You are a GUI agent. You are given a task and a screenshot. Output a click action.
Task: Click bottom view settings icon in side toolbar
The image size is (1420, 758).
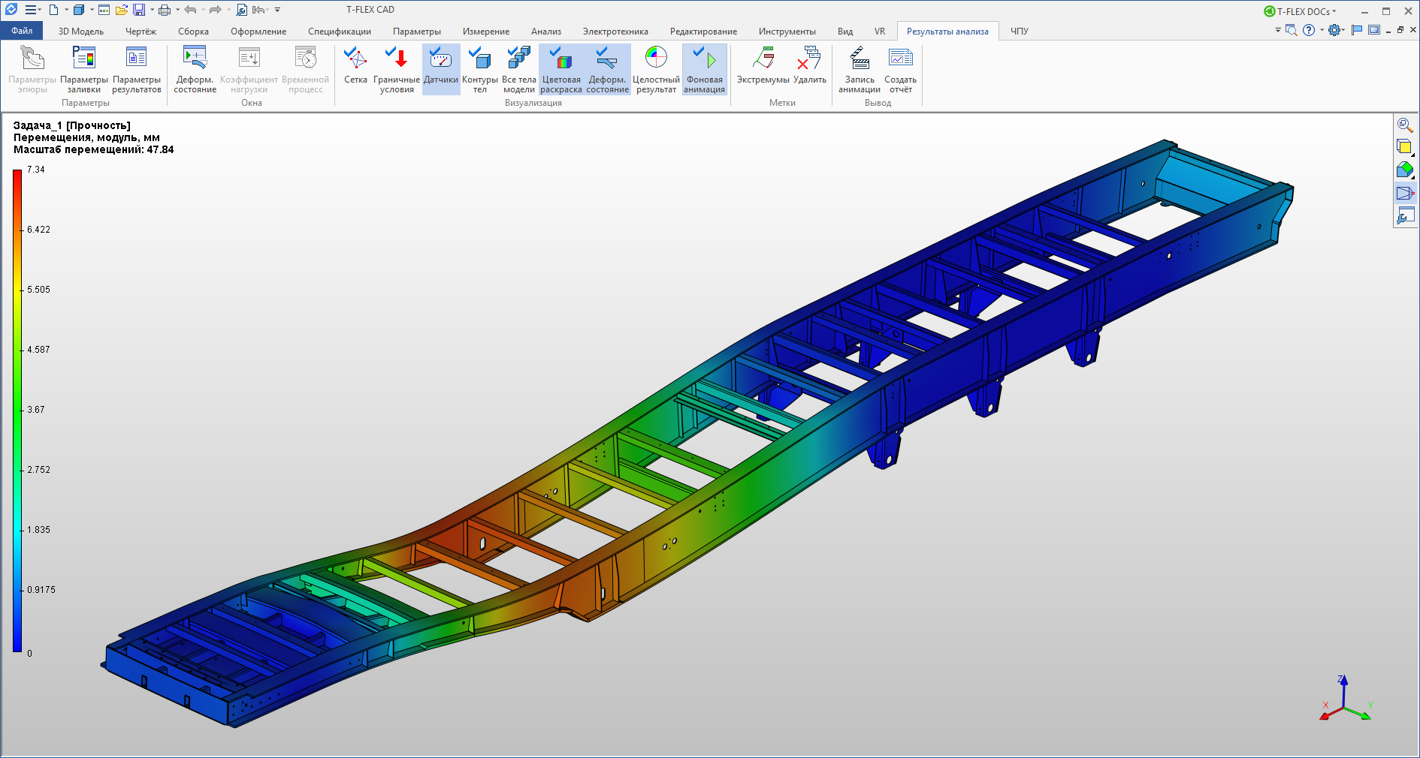tap(1405, 217)
